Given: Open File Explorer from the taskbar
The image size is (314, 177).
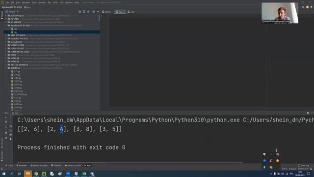Looking at the screenshot, I should (28, 174).
